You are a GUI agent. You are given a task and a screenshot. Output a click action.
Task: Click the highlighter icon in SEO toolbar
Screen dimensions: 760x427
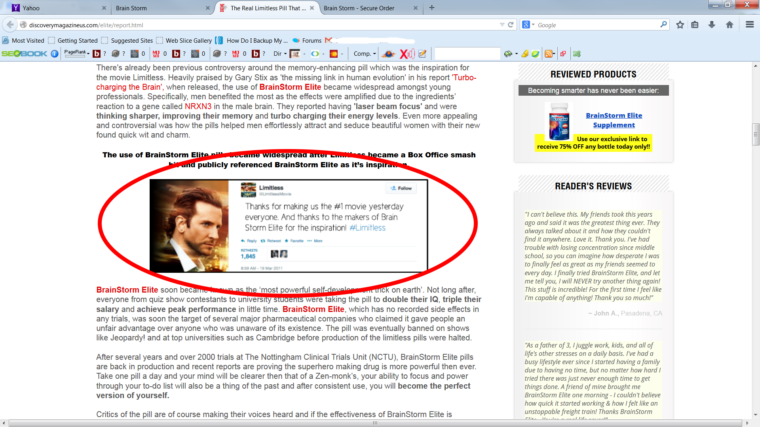(525, 54)
